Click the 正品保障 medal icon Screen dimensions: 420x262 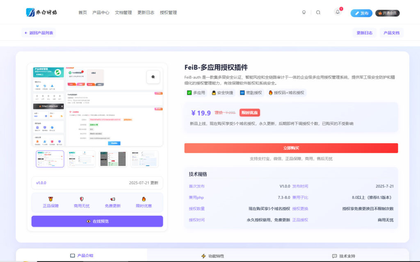50,199
